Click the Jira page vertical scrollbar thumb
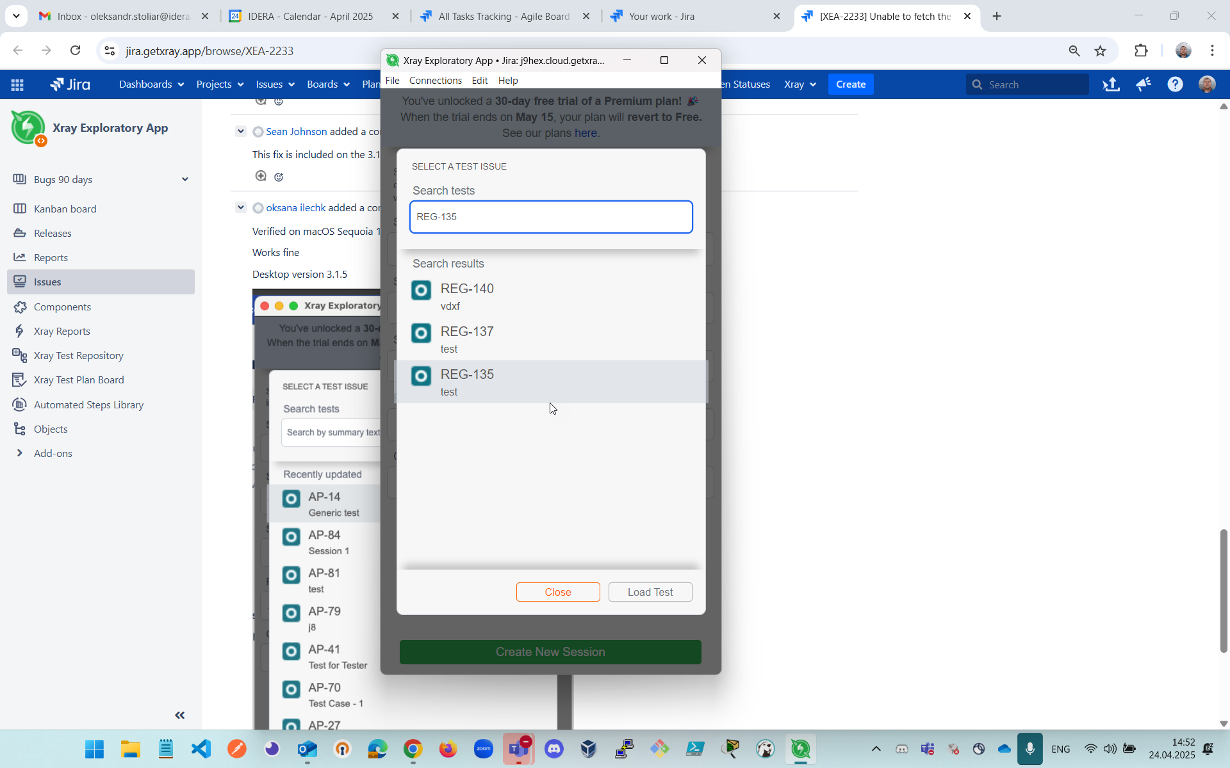The height and width of the screenshot is (768, 1230). [x=1224, y=591]
